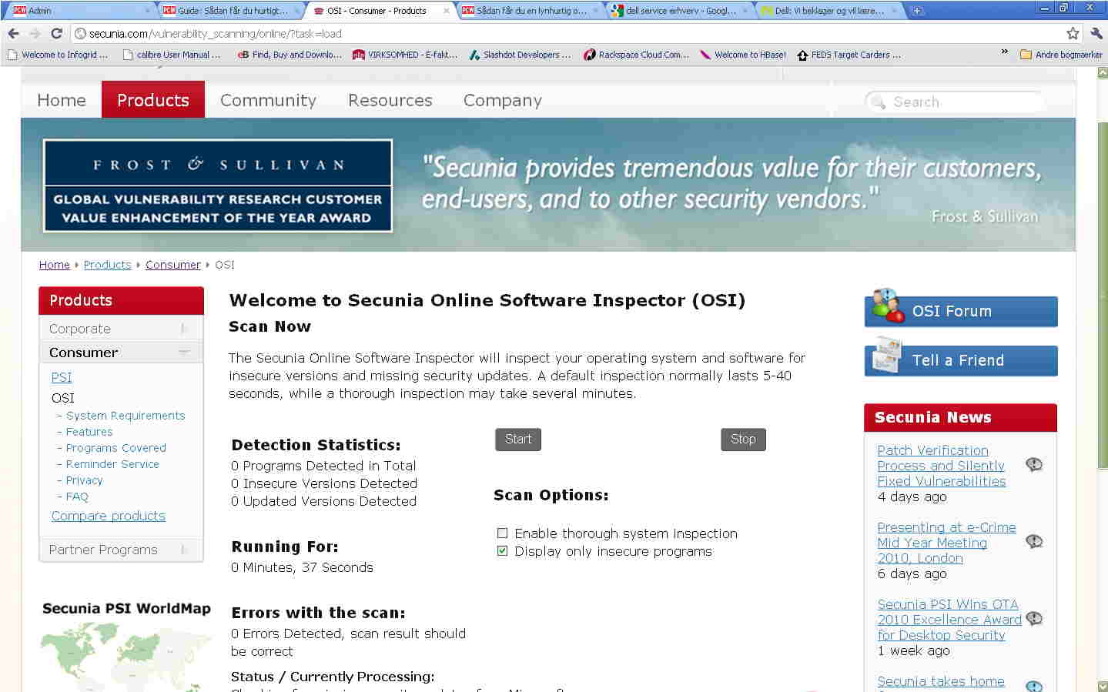Start the software inspection scan
Image resolution: width=1108 pixels, height=692 pixels.
[518, 440]
